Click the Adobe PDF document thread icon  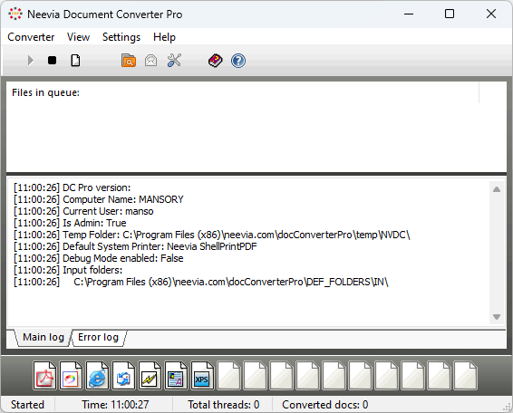pos(44,375)
